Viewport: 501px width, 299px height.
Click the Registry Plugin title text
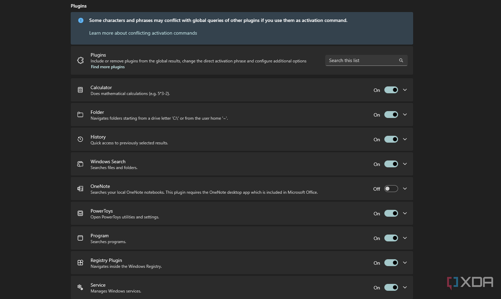(x=106, y=260)
